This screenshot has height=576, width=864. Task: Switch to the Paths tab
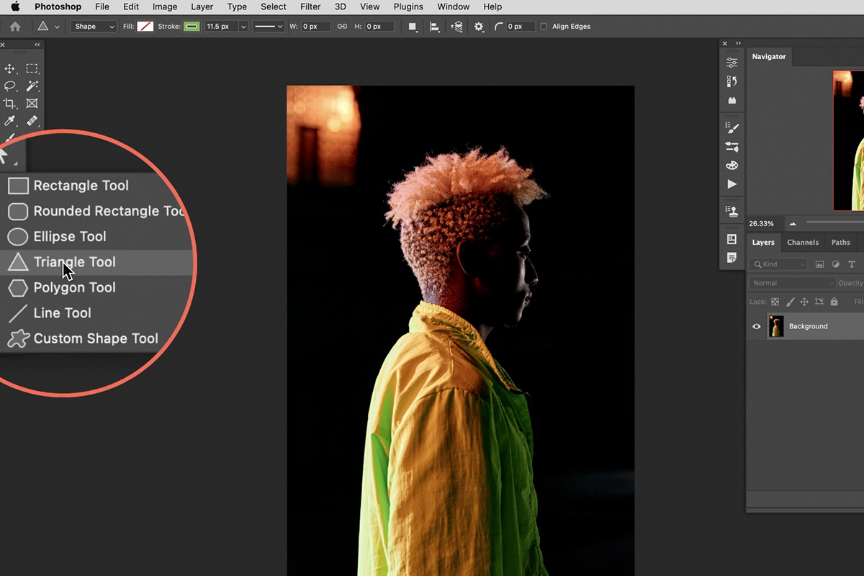click(841, 243)
